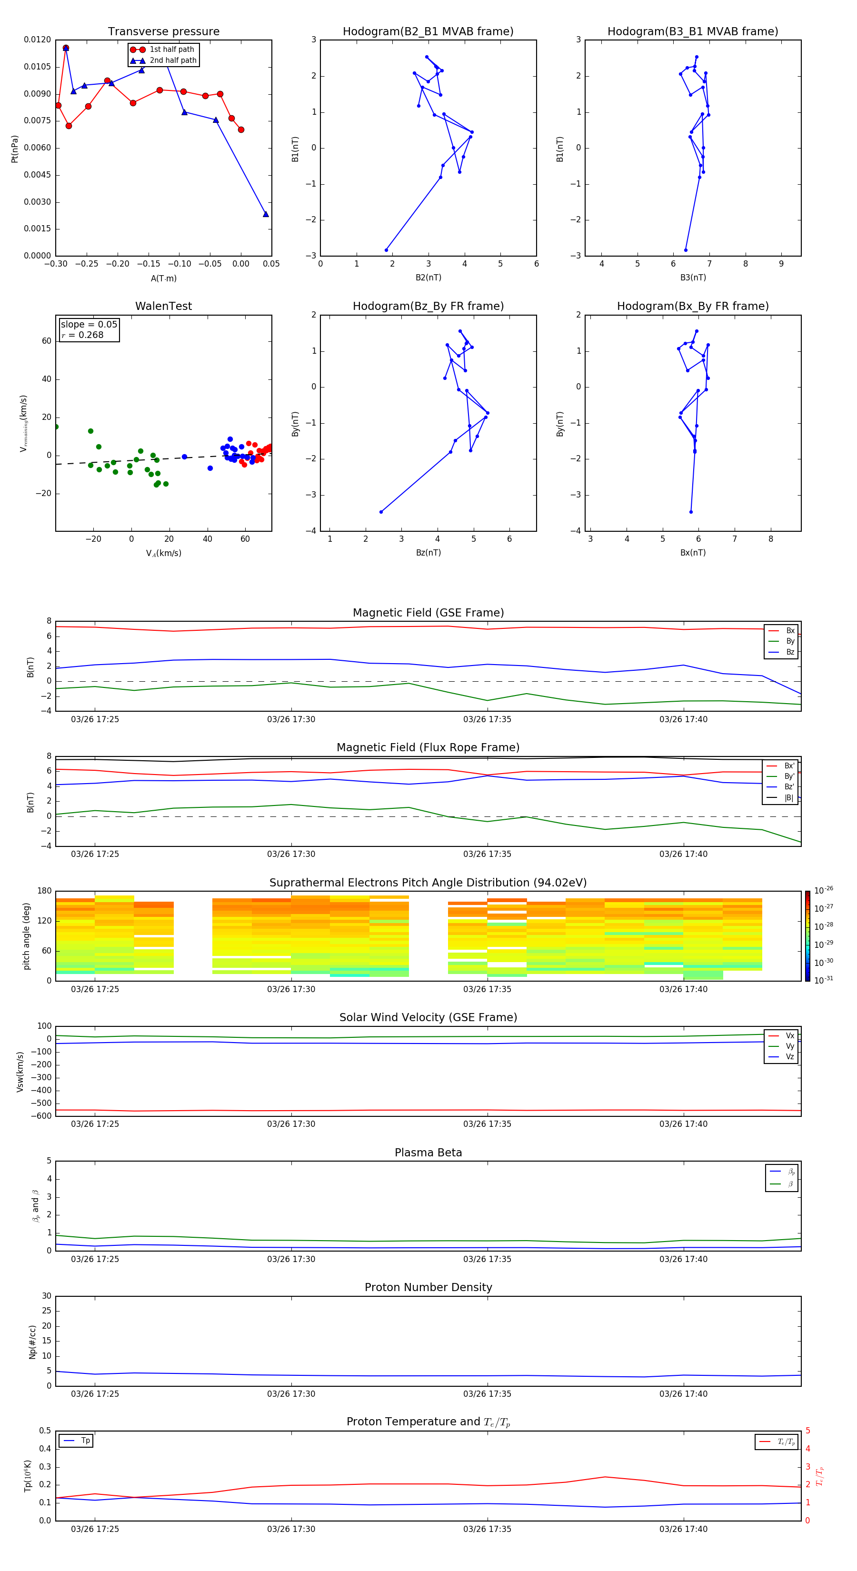Click the "Bx(nT)" x-axis label
The image size is (857, 1571).
pos(693,553)
